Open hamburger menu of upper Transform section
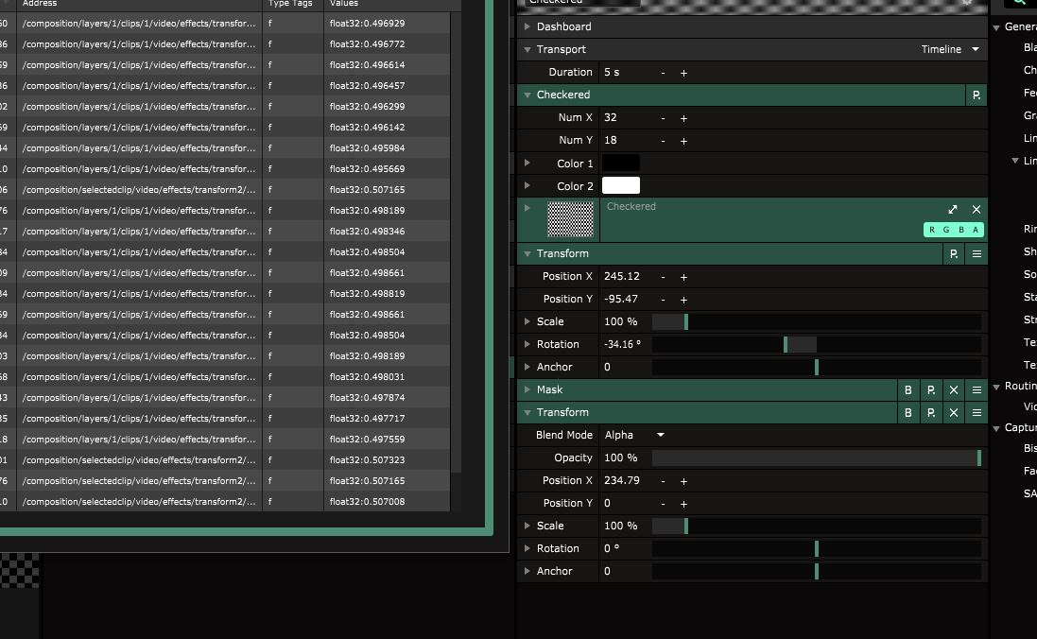Screen dimensions: 1037x639 977,254
